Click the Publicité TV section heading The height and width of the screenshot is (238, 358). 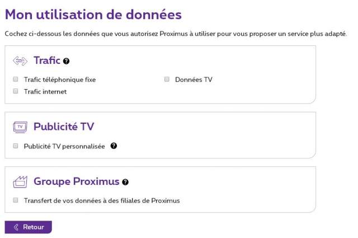(64, 127)
